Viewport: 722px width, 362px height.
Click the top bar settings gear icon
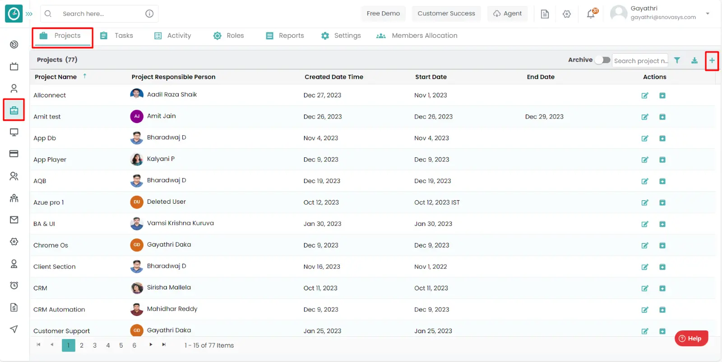click(x=567, y=14)
